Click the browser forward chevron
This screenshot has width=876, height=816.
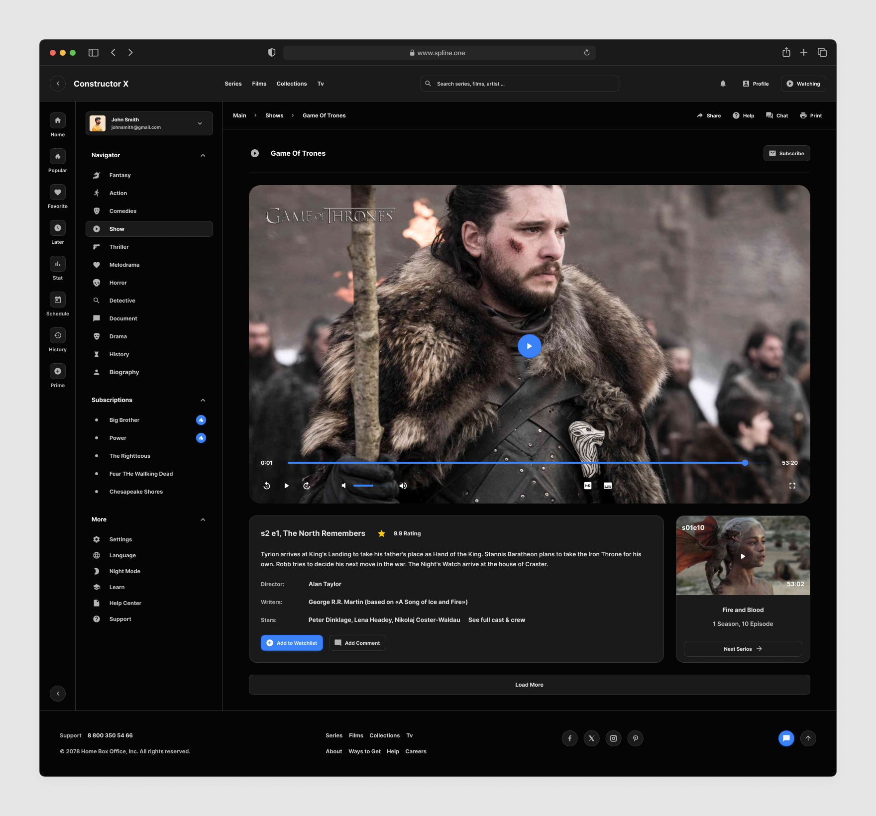pos(130,52)
